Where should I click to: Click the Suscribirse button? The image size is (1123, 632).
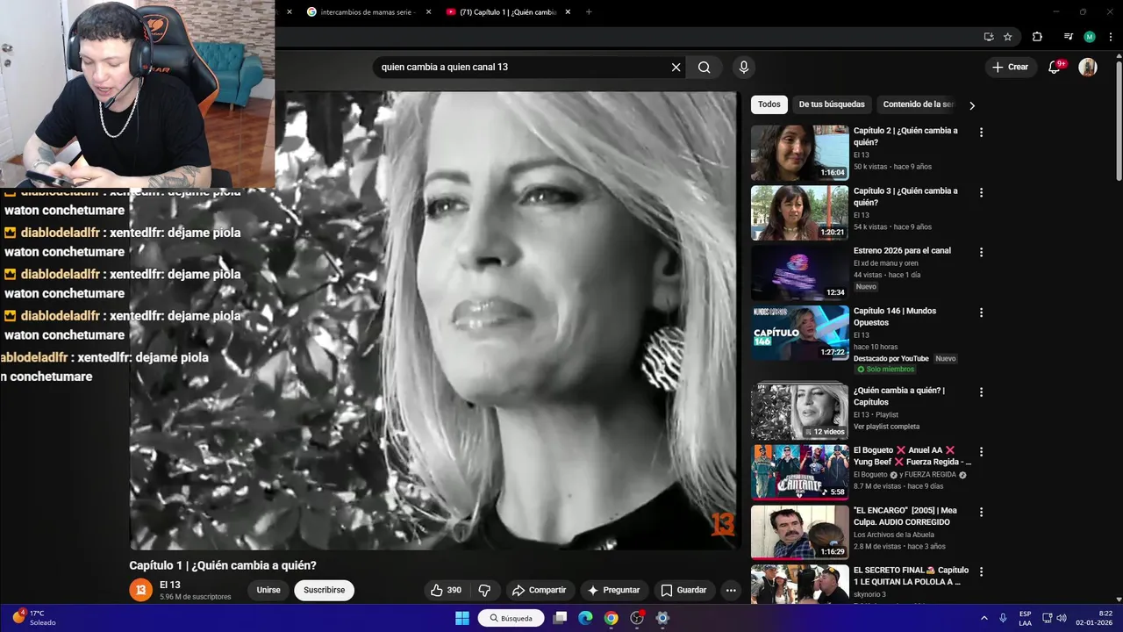324,590
